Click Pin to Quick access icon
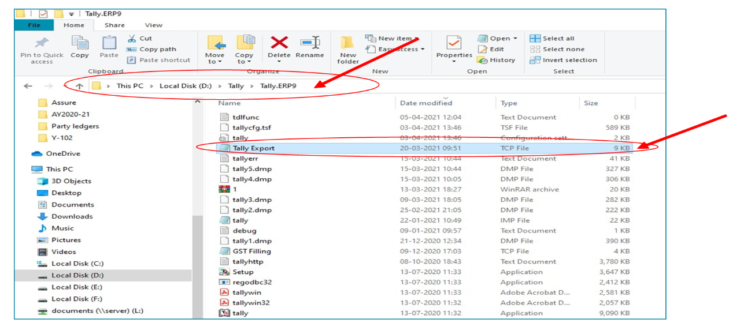The height and width of the screenshot is (327, 729). 42,43
